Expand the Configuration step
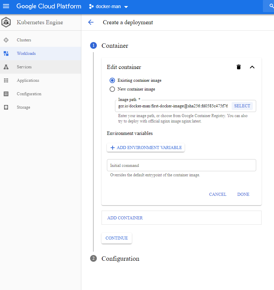The height and width of the screenshot is (290, 274). tap(120, 259)
